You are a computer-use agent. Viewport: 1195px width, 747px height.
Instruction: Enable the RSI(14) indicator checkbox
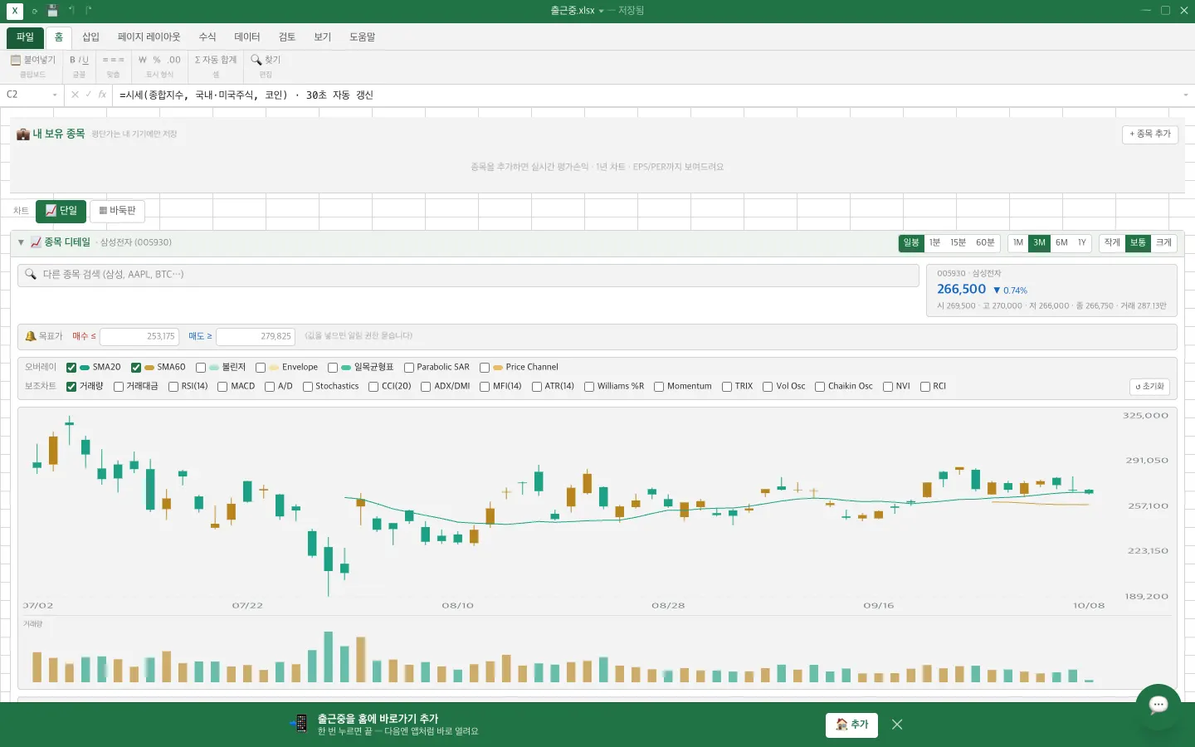[x=173, y=386]
